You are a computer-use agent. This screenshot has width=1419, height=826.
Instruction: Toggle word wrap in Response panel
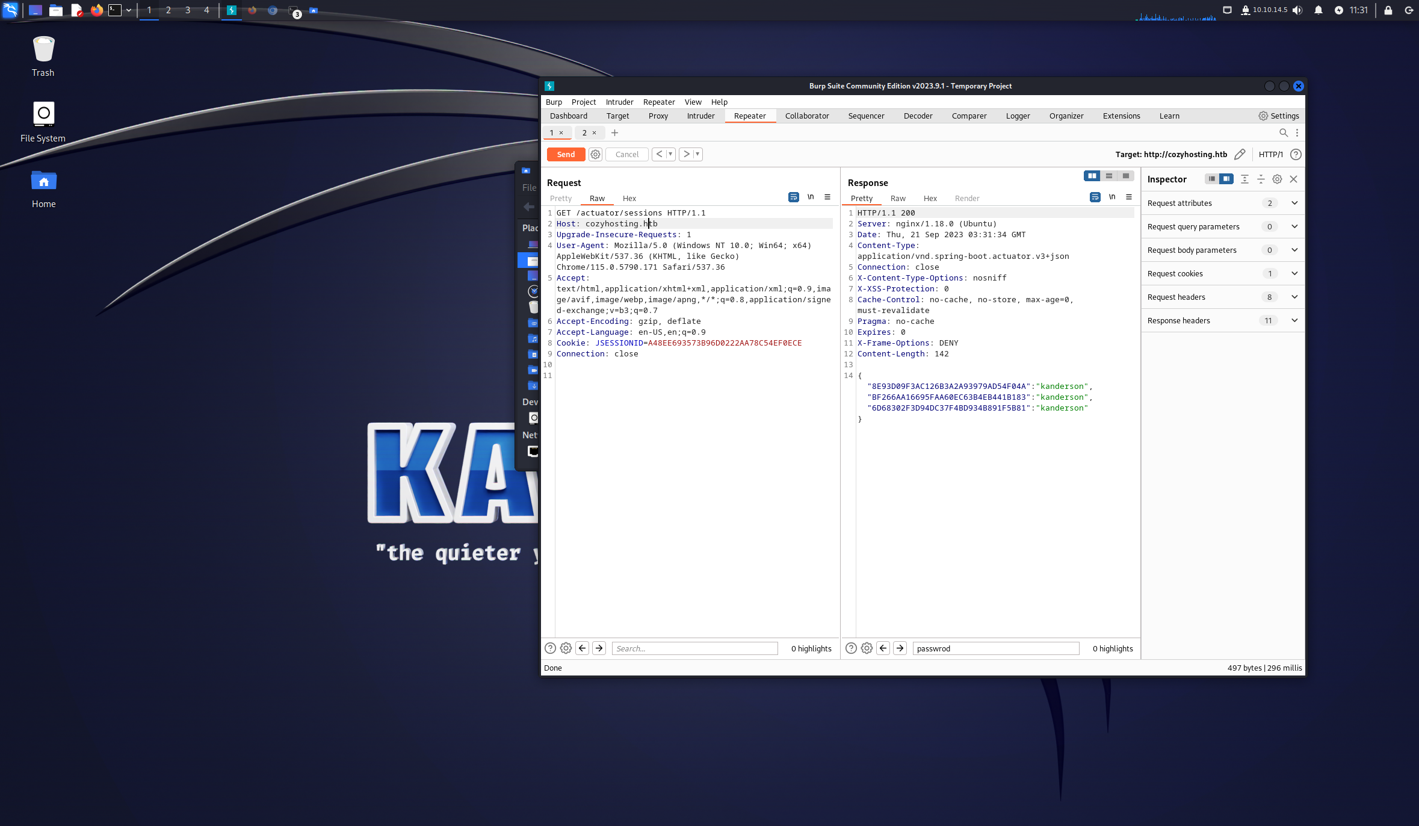[1095, 197]
